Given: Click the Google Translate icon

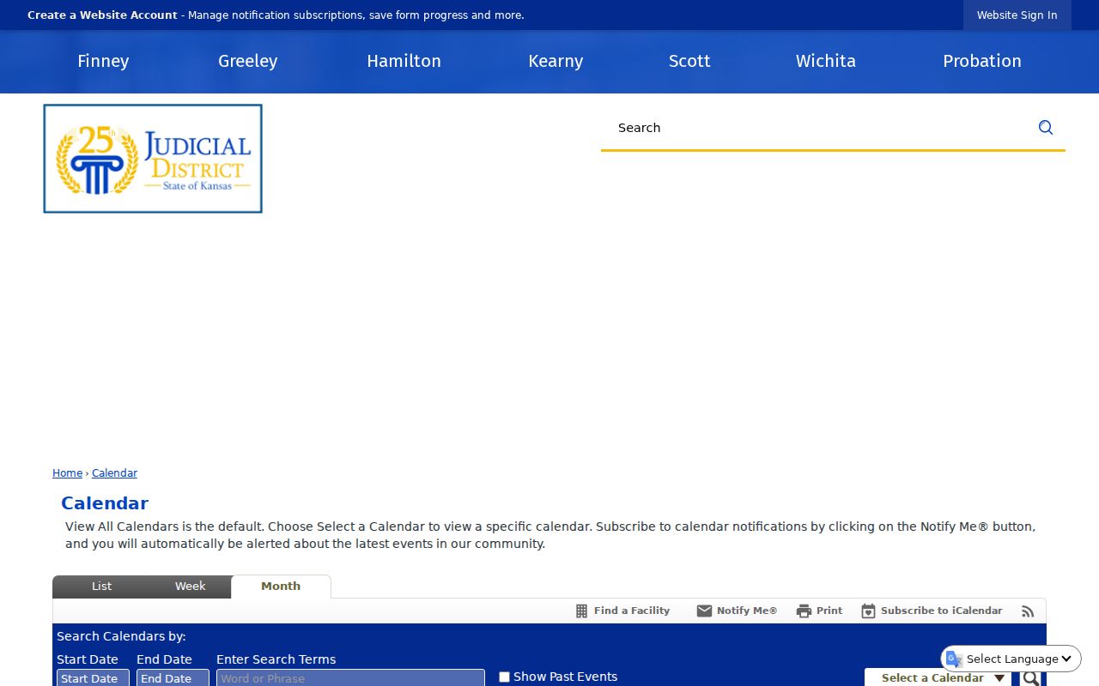Looking at the screenshot, I should coord(954,659).
